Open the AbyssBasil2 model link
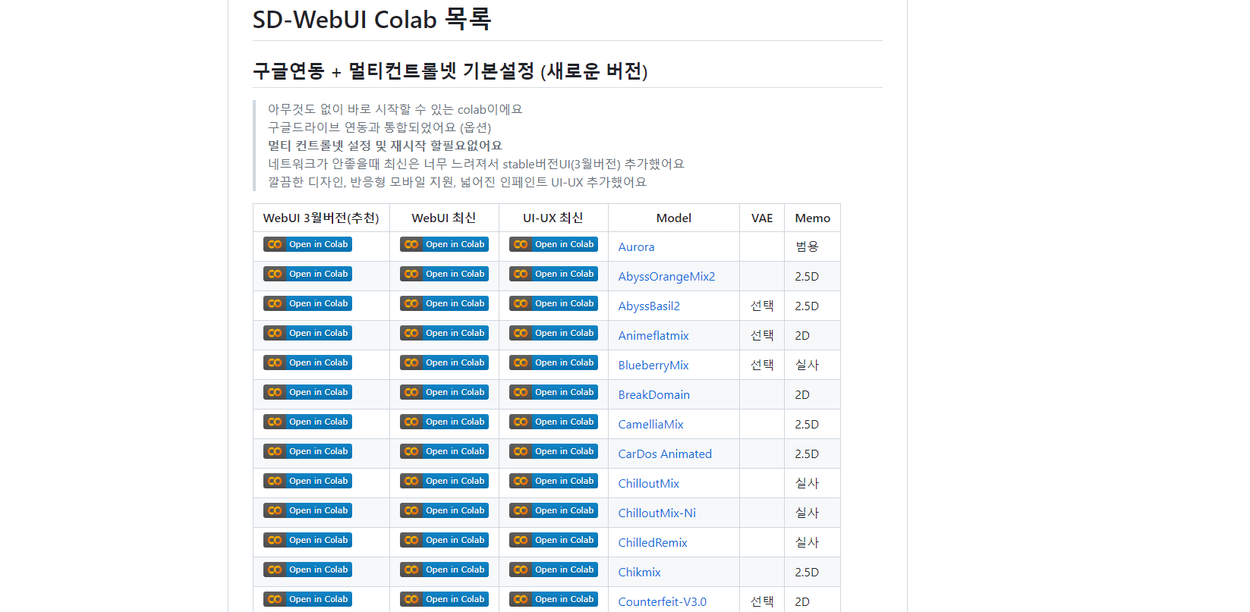 [x=649, y=306]
